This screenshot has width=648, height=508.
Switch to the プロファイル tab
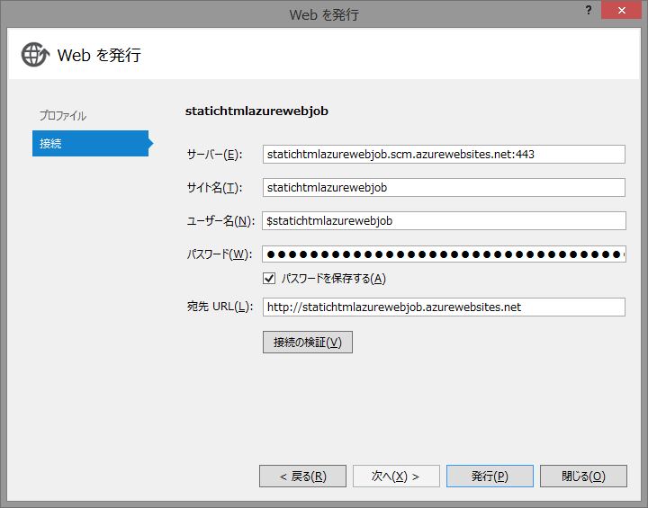62,116
